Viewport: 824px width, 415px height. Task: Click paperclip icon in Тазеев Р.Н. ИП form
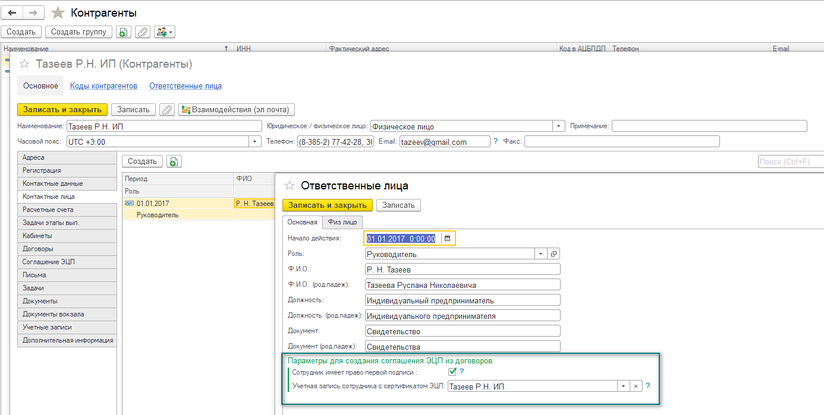pyautogui.click(x=167, y=110)
